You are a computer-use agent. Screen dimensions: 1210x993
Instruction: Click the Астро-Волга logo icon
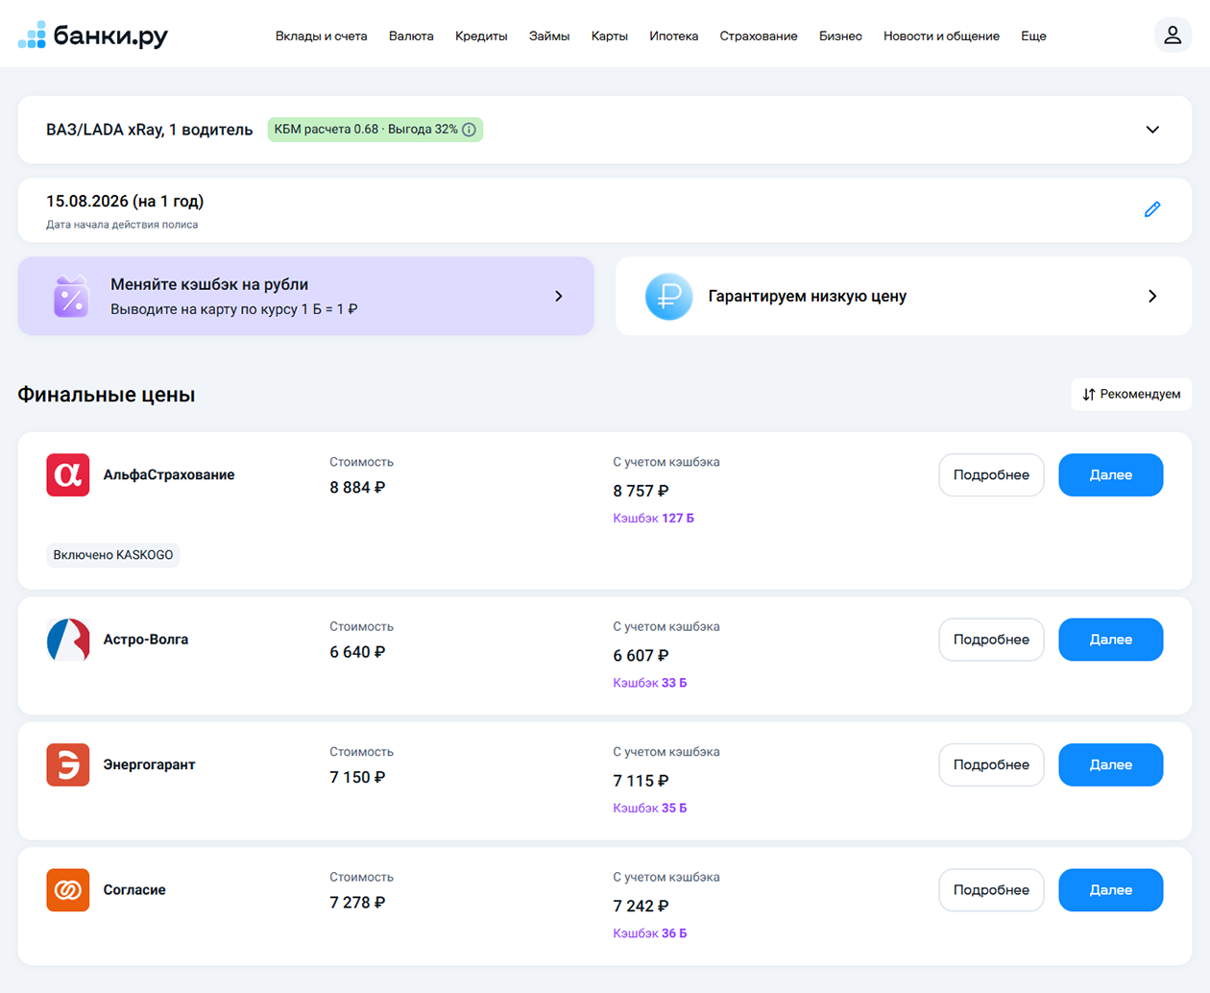coord(68,640)
